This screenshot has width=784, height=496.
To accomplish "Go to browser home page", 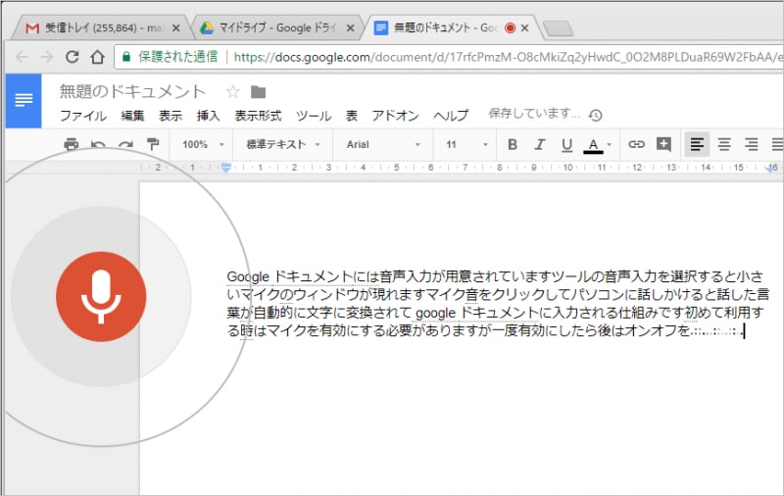I will pyautogui.click(x=97, y=57).
